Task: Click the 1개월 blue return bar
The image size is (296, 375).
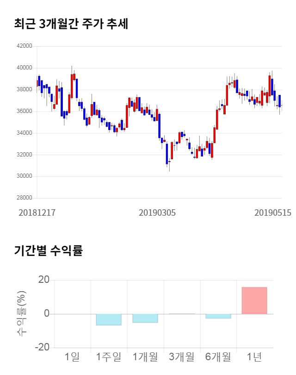Action: point(145,318)
